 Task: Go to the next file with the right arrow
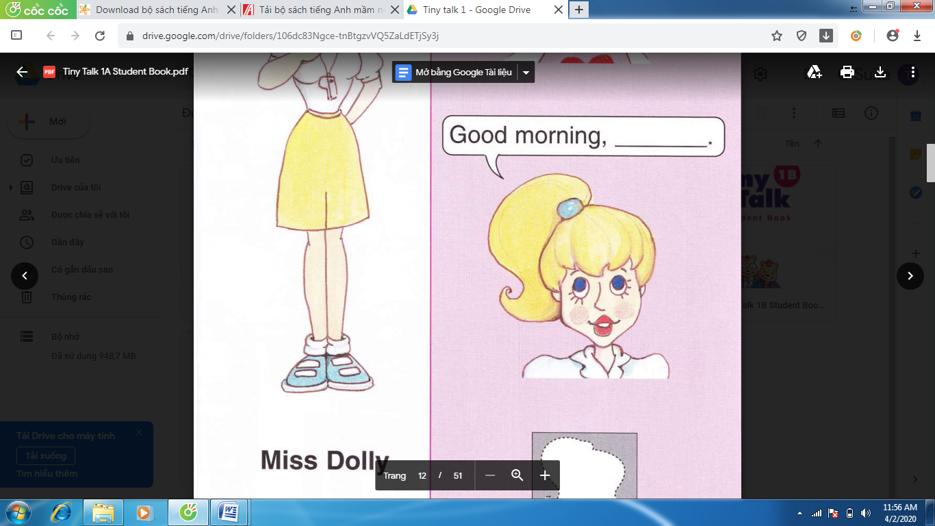[910, 276]
